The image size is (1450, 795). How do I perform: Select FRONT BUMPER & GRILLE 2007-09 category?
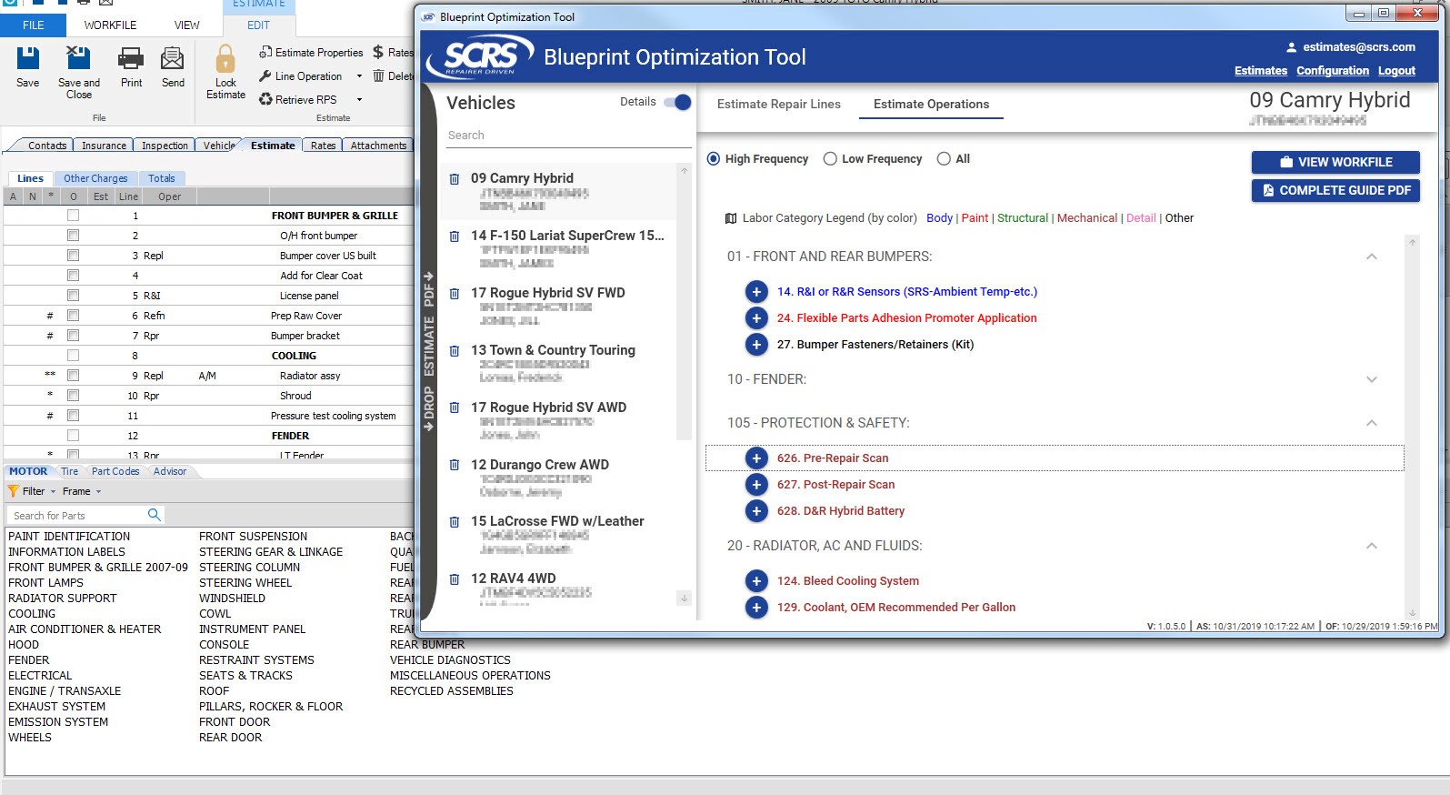[98, 568]
